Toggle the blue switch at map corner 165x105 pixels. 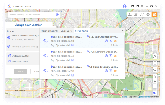click(155, 93)
